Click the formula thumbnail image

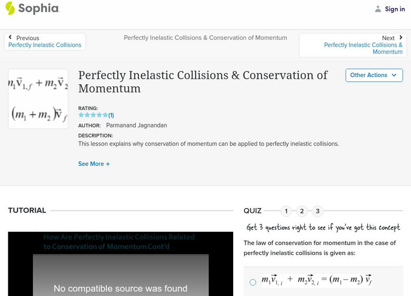[38, 98]
